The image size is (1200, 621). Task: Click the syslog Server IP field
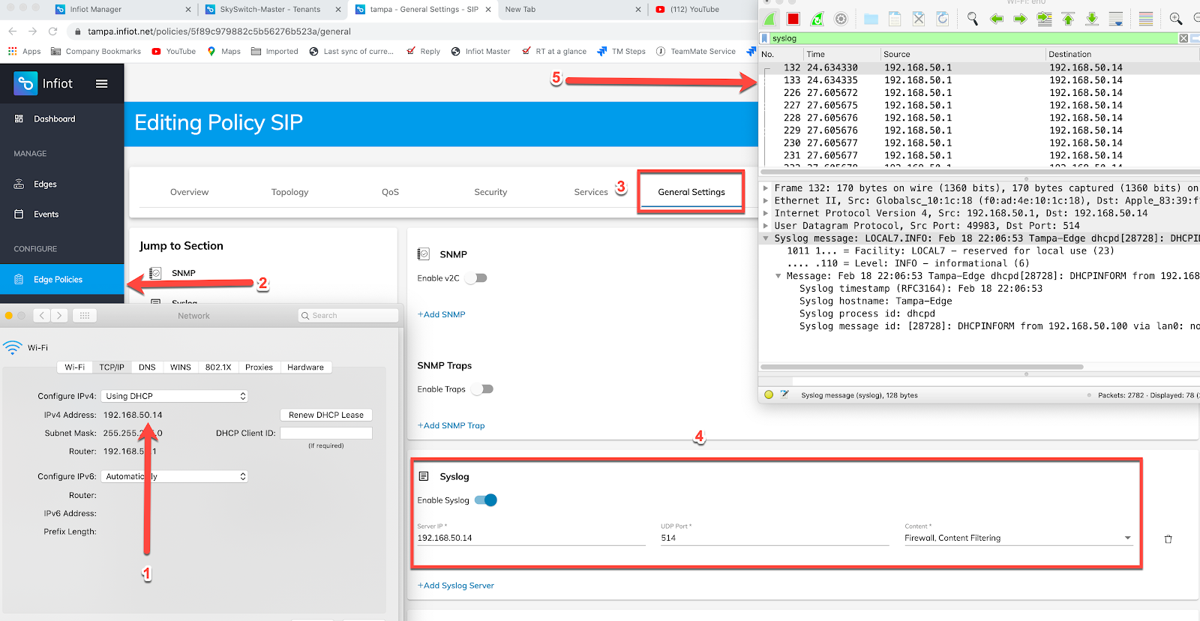coord(531,538)
